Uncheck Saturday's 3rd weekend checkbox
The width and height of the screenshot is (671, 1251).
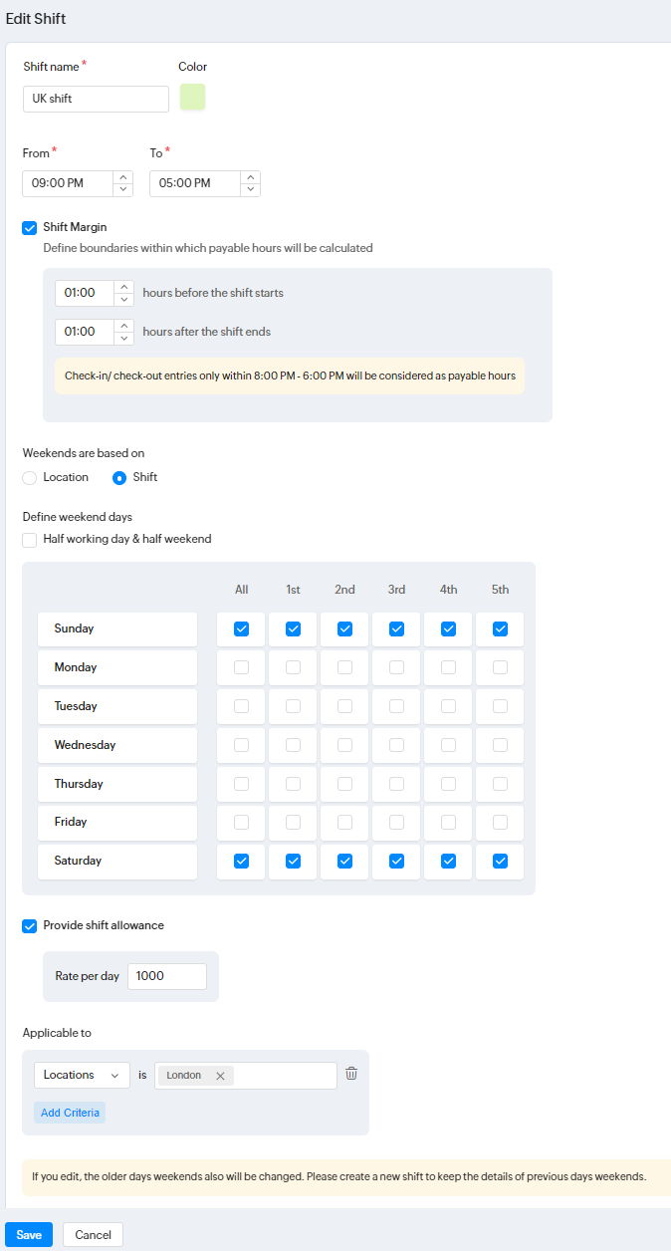396,861
